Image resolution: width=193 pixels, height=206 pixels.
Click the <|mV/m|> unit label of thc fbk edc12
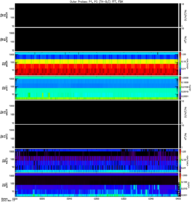point(188,161)
